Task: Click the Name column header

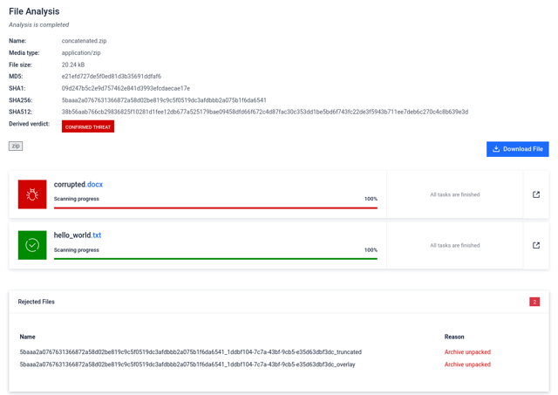Action: tap(27, 337)
